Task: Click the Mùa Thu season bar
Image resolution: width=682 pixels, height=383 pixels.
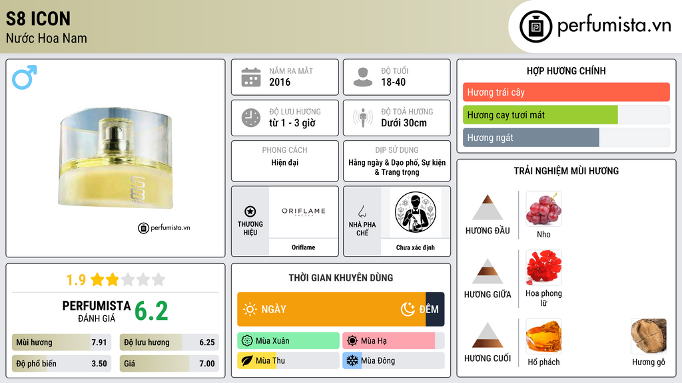Action: [288, 361]
